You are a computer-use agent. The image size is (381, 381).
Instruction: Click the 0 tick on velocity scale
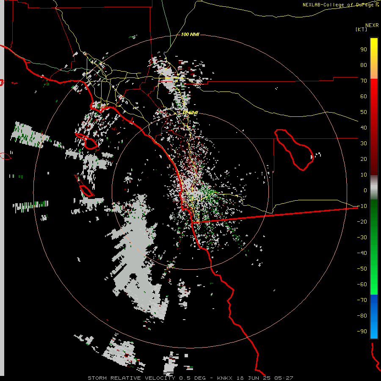click(365, 190)
